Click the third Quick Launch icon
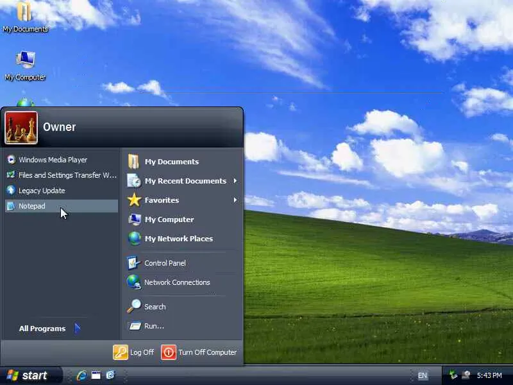Viewport: 513px width, 385px height. [110, 375]
